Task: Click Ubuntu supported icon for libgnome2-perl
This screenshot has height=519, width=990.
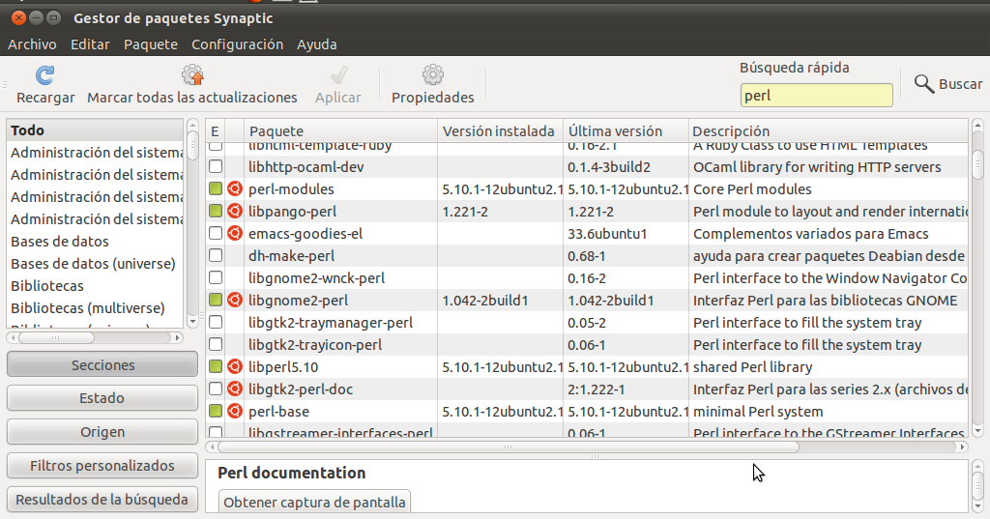Action: (x=235, y=300)
